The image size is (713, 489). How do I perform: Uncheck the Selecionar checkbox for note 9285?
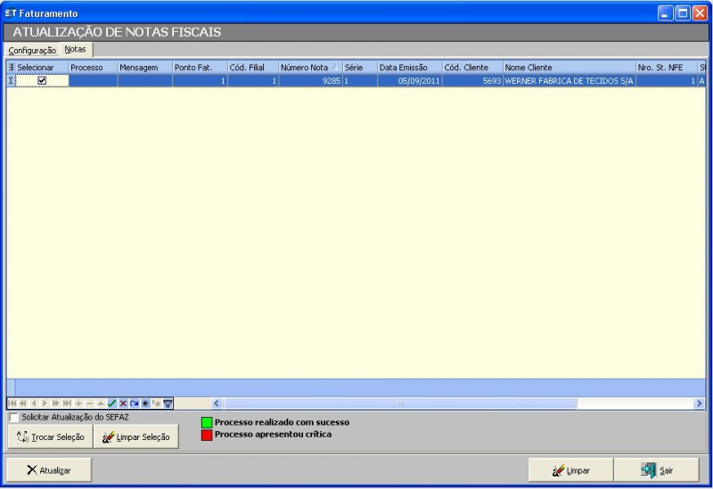click(x=42, y=80)
